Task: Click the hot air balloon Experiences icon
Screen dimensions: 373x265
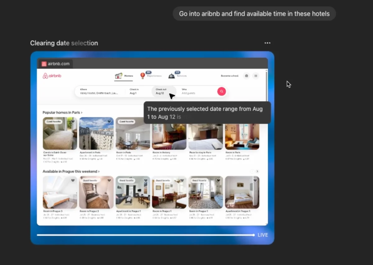Action: click(x=143, y=76)
